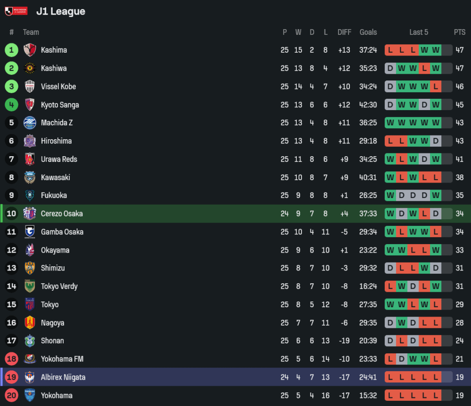Click Fukuoka's Last 5 results strip

[x=418, y=195]
